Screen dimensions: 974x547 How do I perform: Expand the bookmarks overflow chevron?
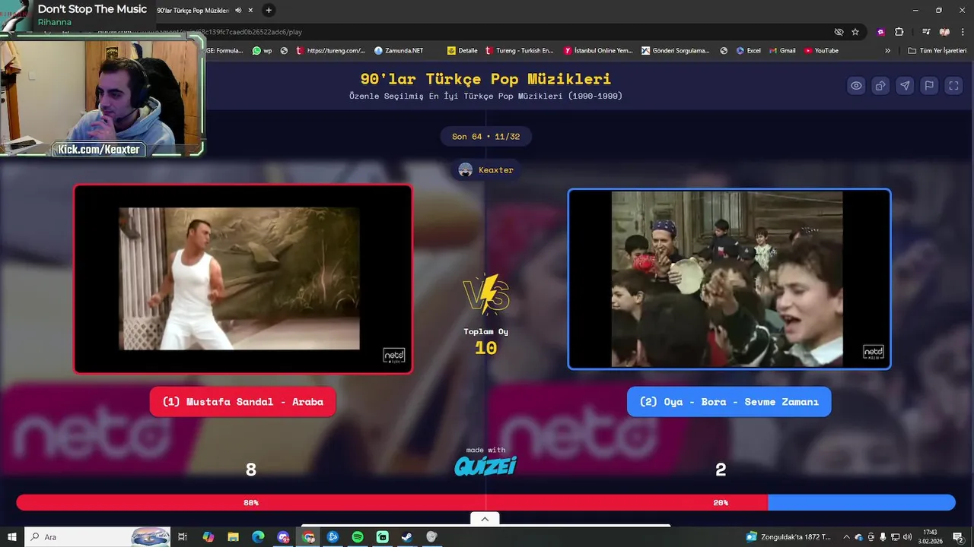pos(887,51)
